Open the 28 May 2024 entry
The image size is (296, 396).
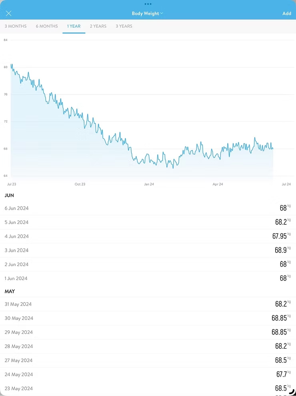[x=148, y=346]
